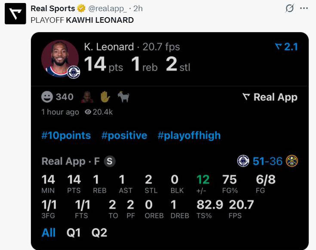Open the three-dot more options menu

click(304, 9)
